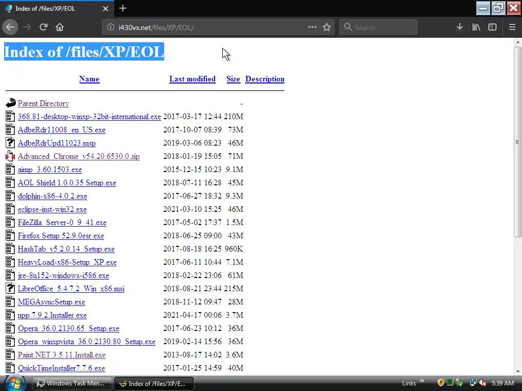Click the shield security icon in system tray
Image resolution: width=522 pixels, height=391 pixels.
[x=441, y=383]
